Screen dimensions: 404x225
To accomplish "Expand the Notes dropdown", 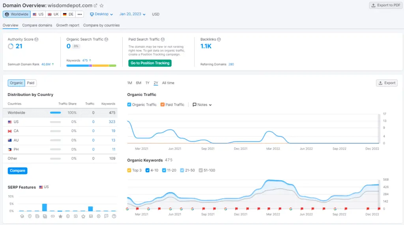I will point(202,105).
